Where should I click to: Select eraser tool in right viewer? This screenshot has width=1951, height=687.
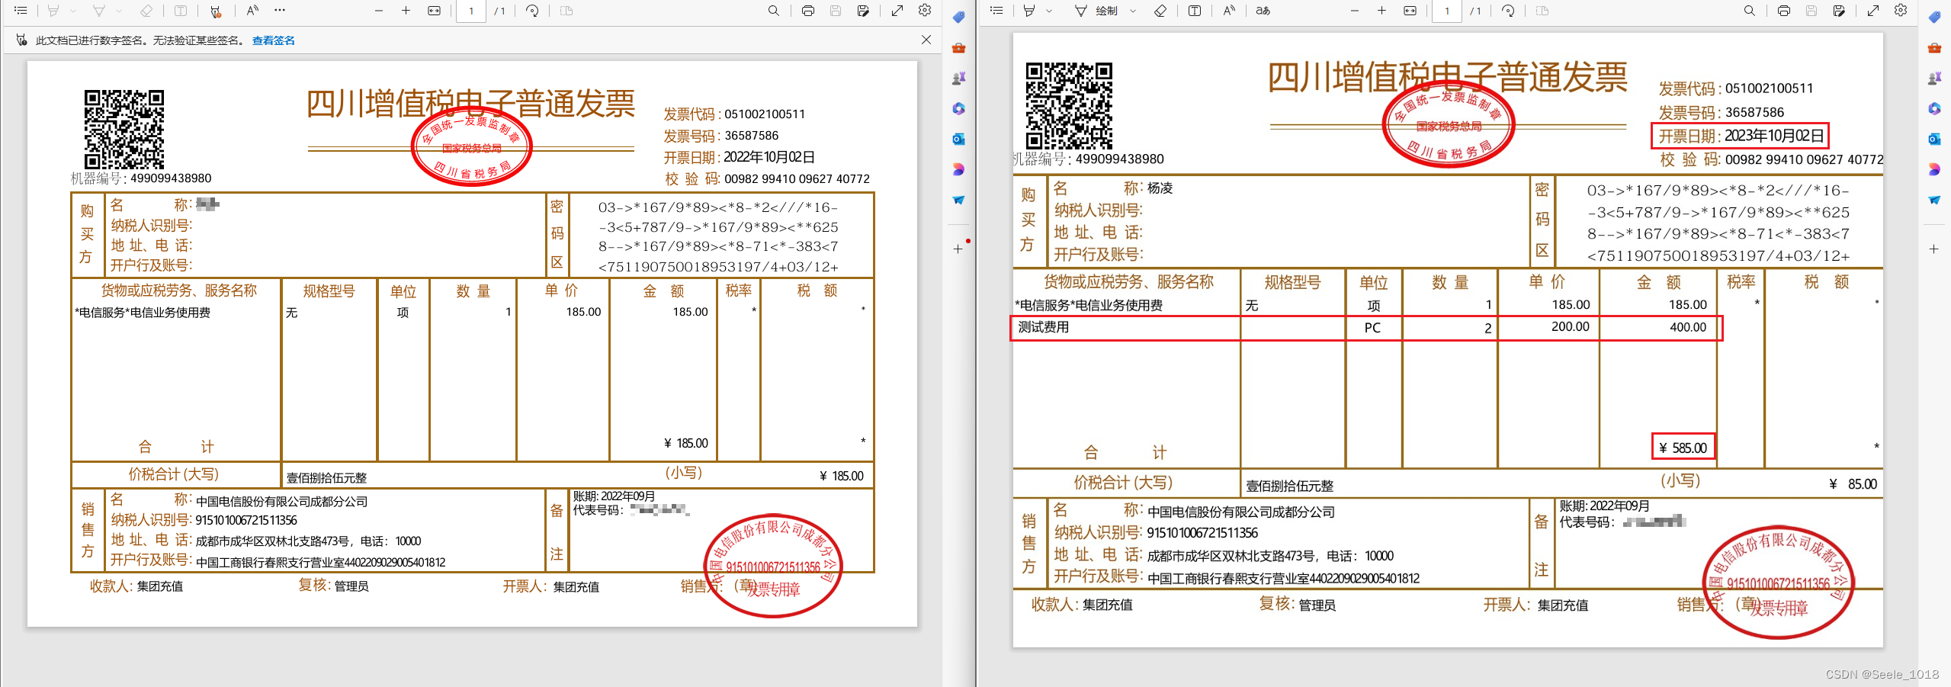coord(1160,11)
